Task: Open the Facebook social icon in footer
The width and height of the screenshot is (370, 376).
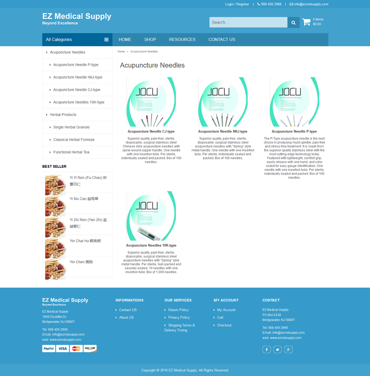Action: (x=266, y=349)
